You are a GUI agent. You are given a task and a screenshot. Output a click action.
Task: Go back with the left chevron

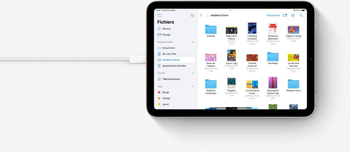point(201,15)
